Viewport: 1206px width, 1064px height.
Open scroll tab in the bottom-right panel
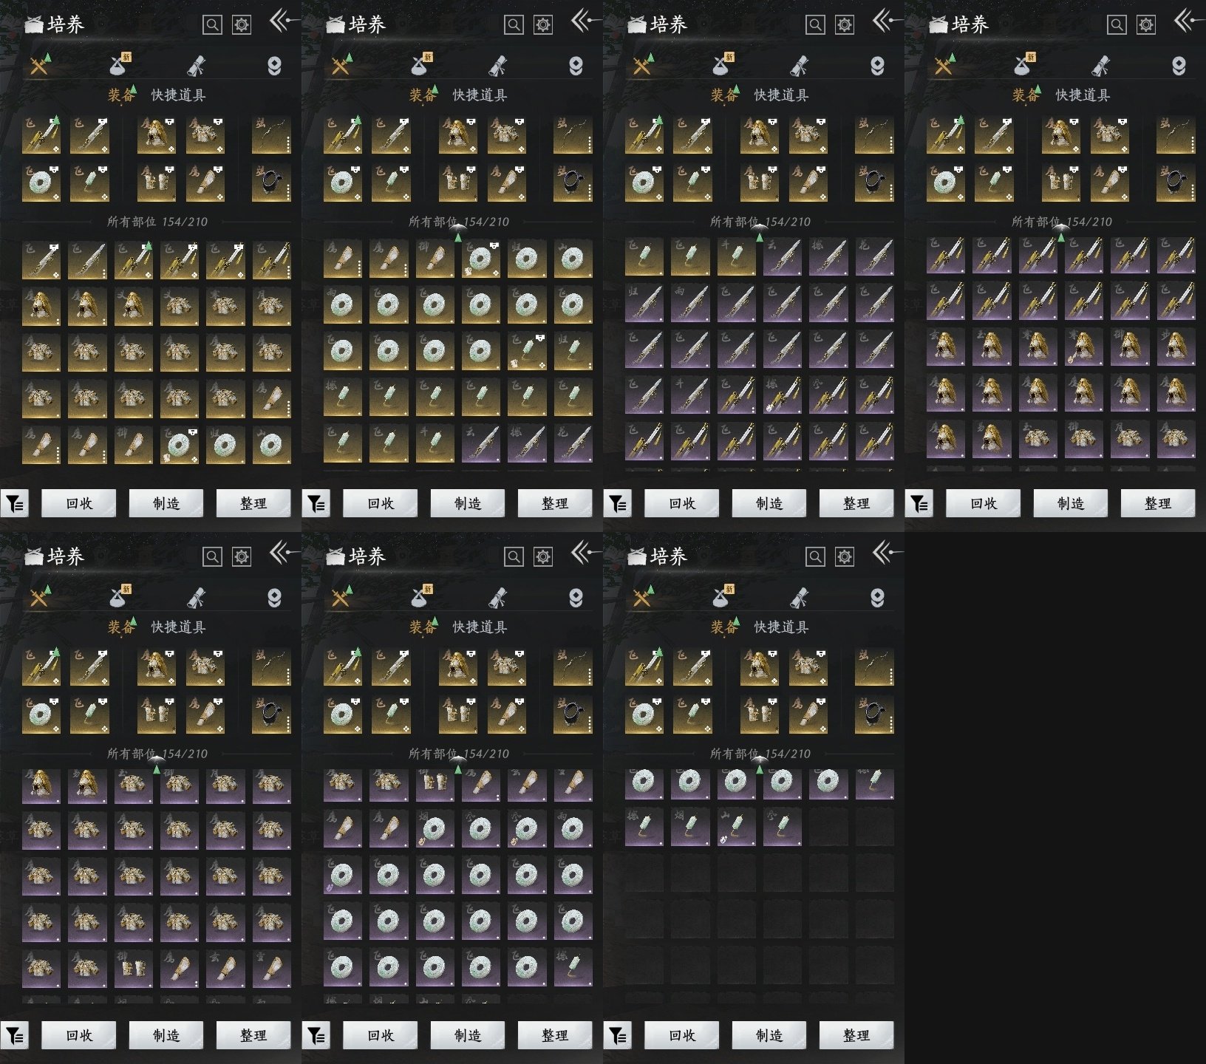[x=800, y=598]
